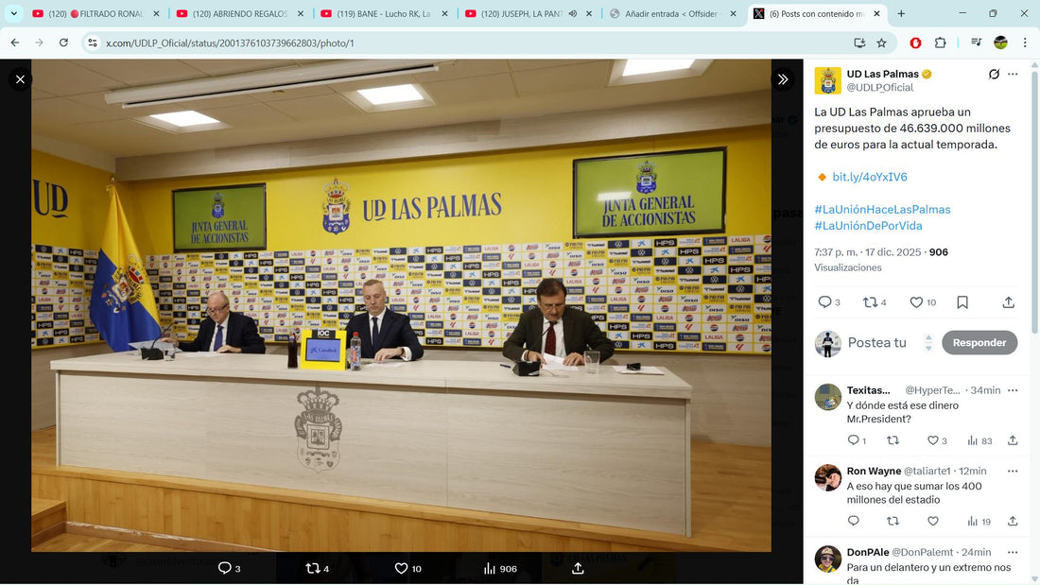
Task: Open Chrome three-dot menu
Action: [x=1025, y=43]
